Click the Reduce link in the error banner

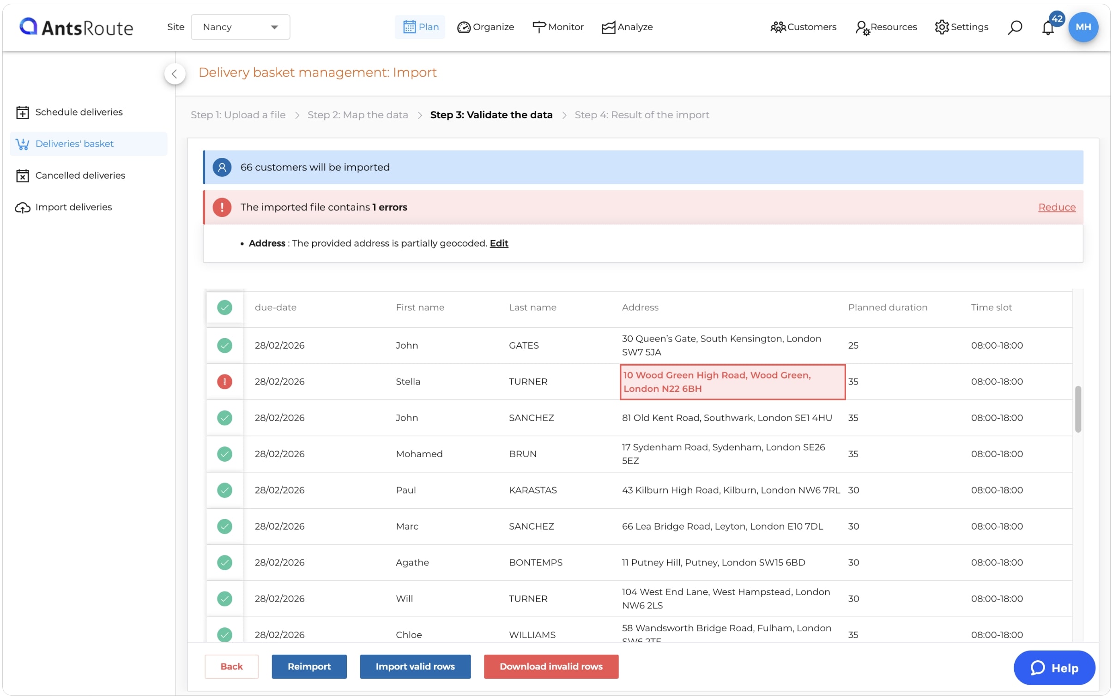(1057, 207)
